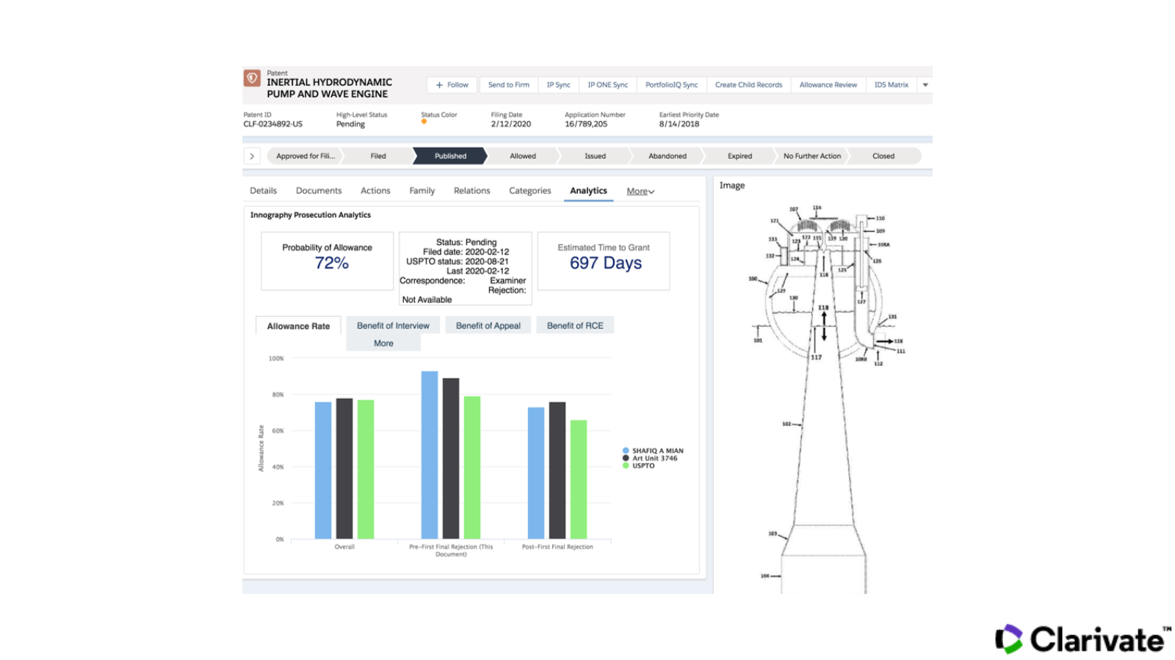This screenshot has height=660, width=1175.
Task: Click the Application Number 16/789,205
Action: 586,124
